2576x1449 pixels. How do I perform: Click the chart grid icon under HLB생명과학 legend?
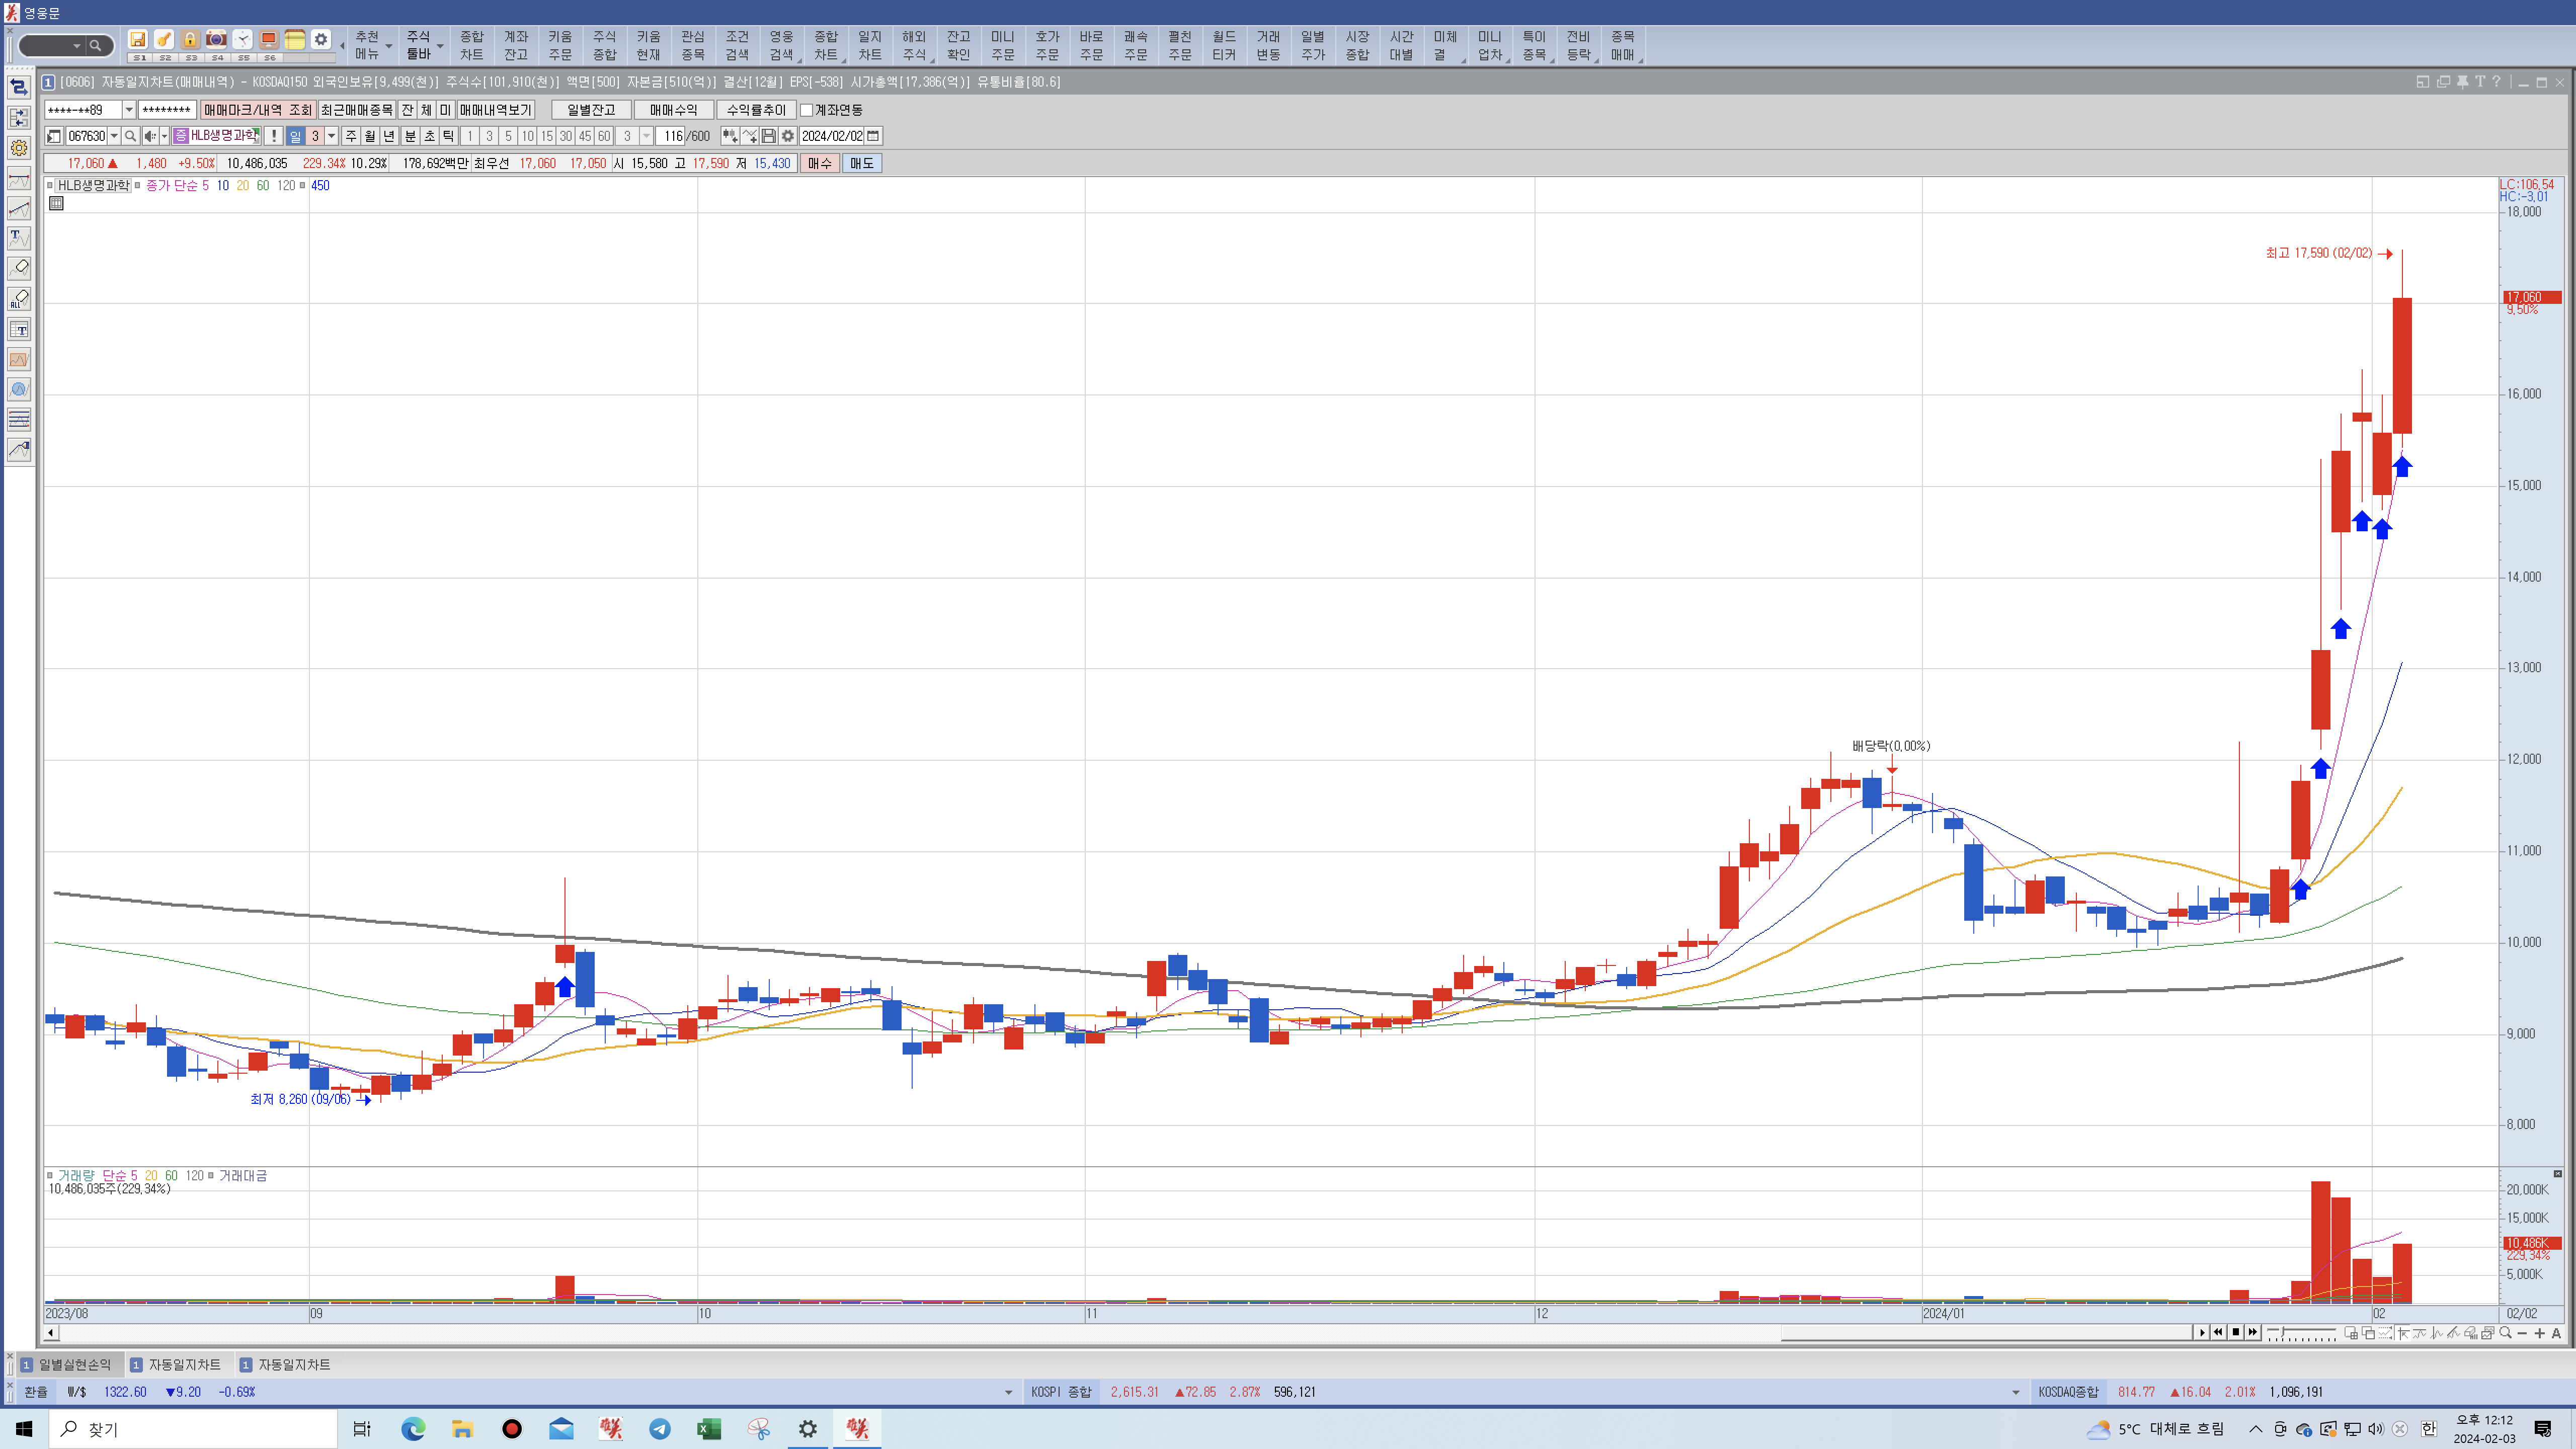(56, 203)
